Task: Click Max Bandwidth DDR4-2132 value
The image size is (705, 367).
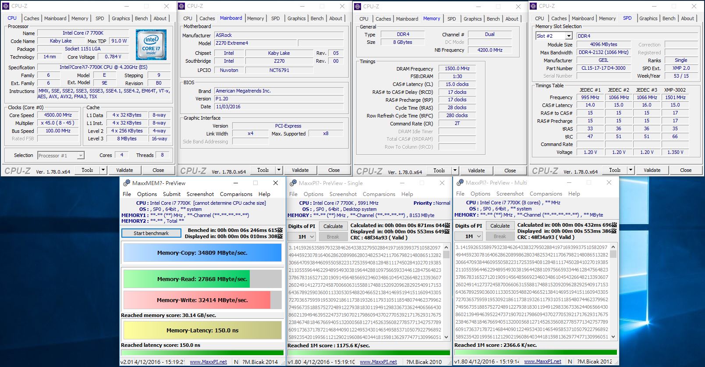Action: pos(604,52)
